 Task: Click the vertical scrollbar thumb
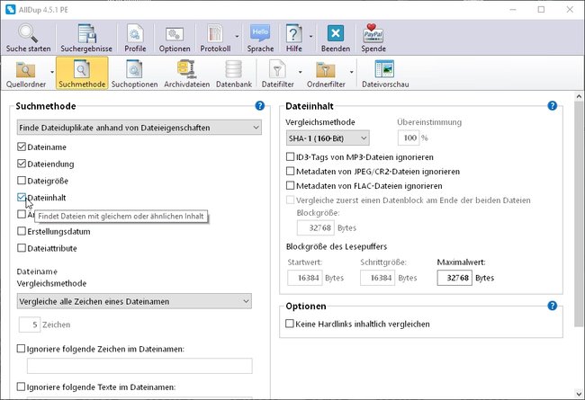click(x=579, y=215)
